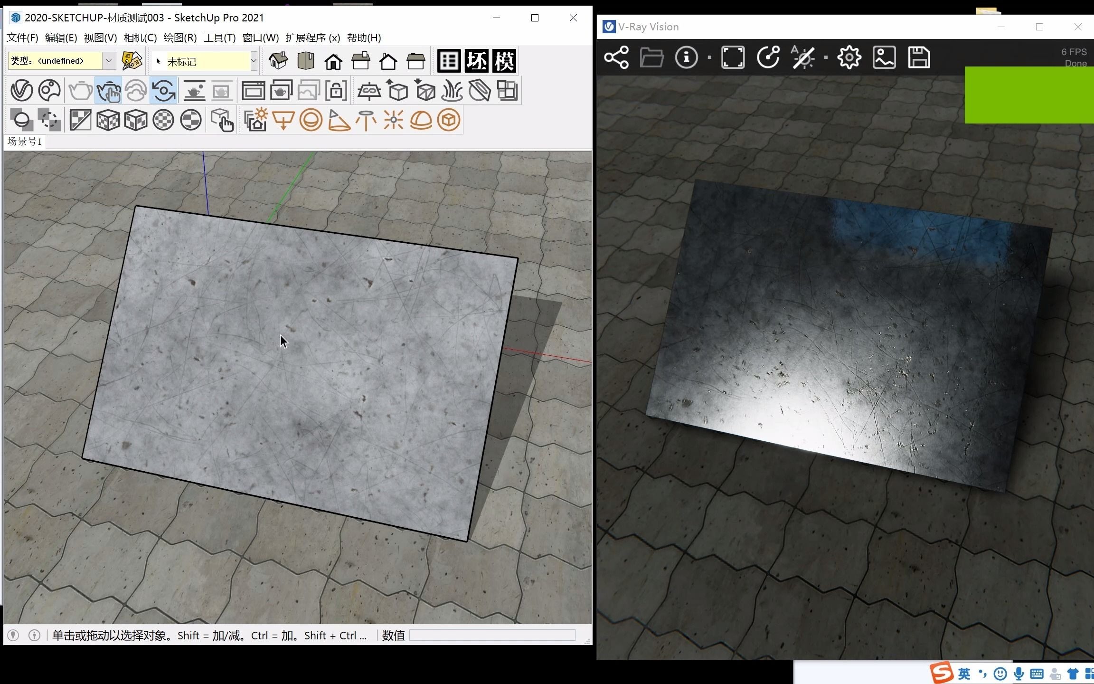Insert a V-Ray spot light
The width and height of the screenshot is (1094, 684).
click(338, 120)
